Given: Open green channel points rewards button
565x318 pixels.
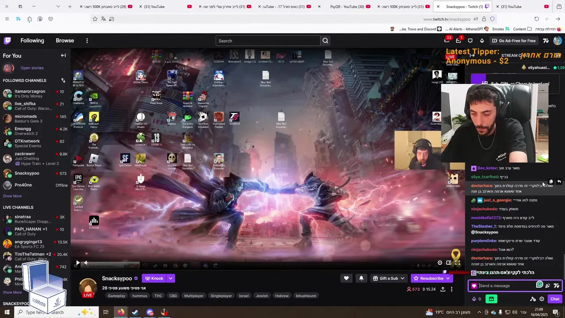Looking at the screenshot, I should [491, 299].
